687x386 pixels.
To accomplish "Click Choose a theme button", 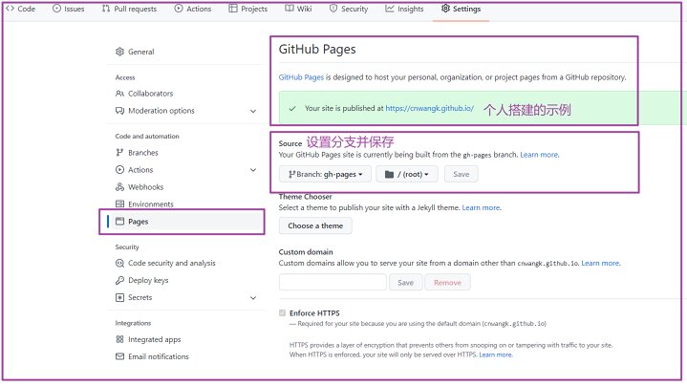I will pyautogui.click(x=315, y=225).
